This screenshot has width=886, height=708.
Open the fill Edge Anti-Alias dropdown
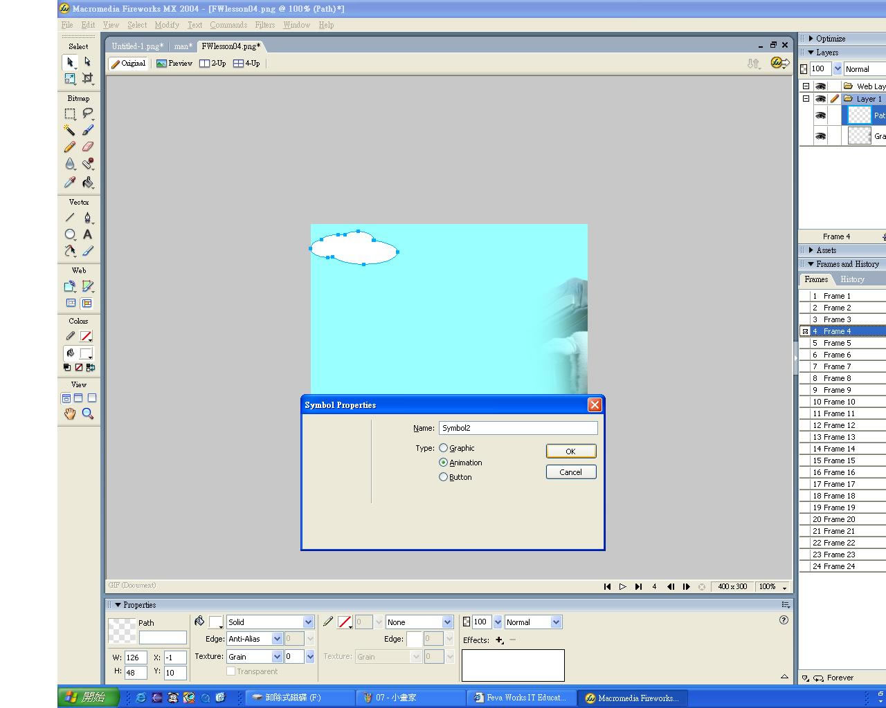pyautogui.click(x=277, y=639)
